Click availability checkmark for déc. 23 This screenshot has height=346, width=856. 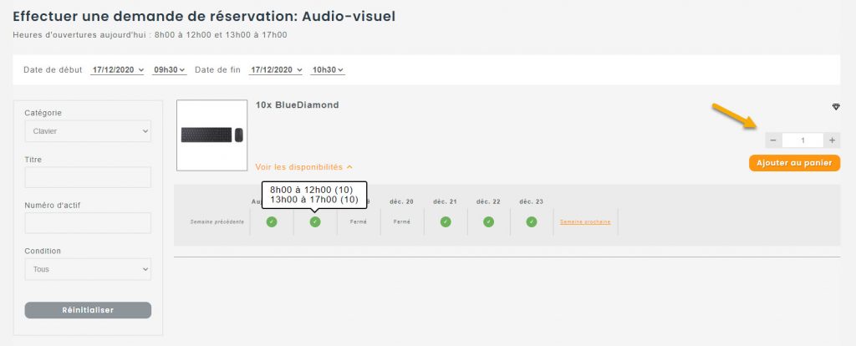pos(532,221)
